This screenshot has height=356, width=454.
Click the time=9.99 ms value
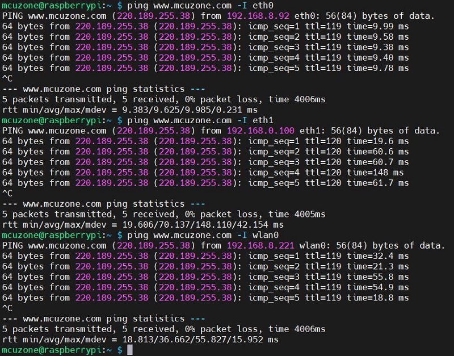pos(378,26)
